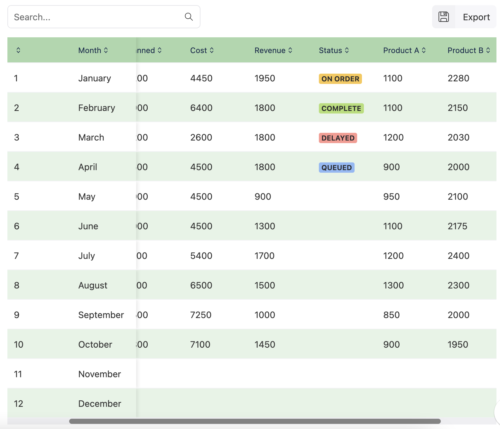Click Product A sort arrows

pos(424,50)
